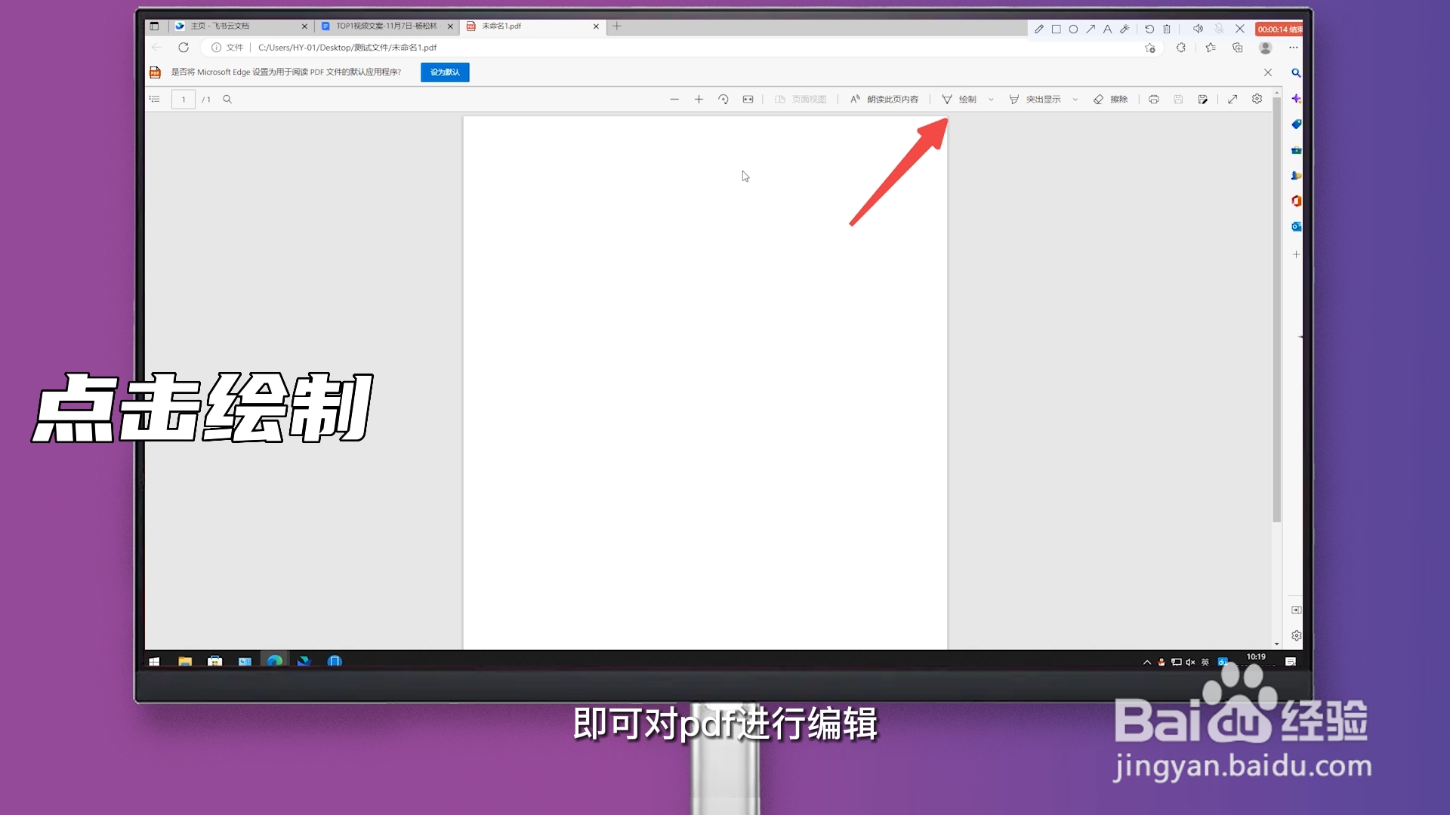
Task: Enter a page number in the page field
Action: pyautogui.click(x=183, y=99)
